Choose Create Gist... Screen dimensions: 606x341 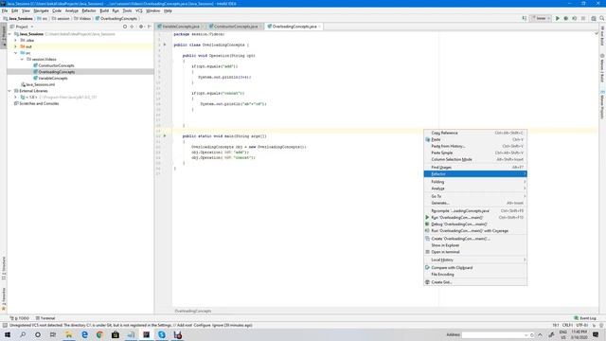tap(475, 282)
